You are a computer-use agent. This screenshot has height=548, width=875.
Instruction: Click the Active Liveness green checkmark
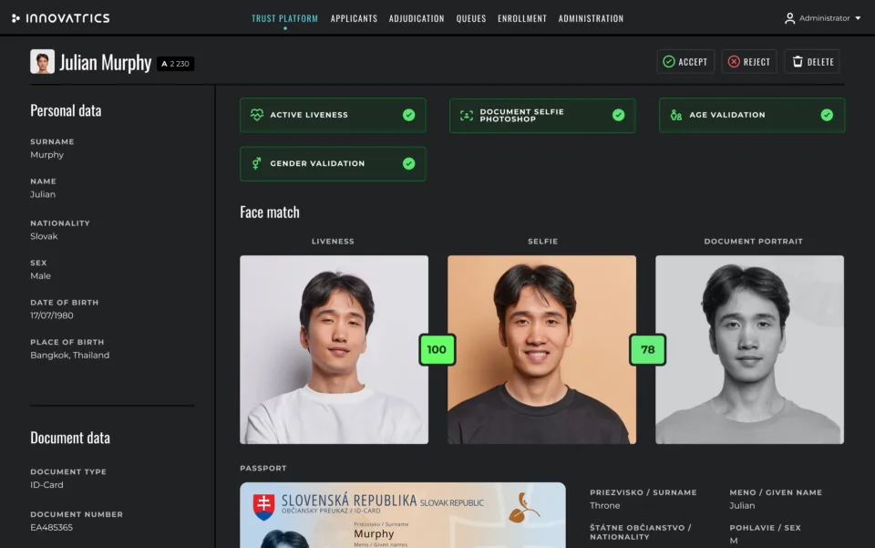click(409, 115)
